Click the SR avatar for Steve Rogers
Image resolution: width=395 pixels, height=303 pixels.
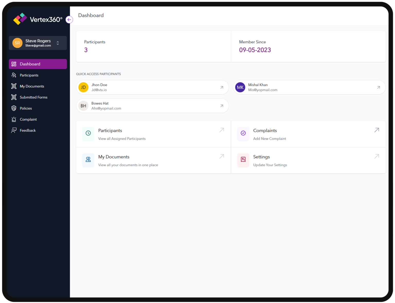click(x=17, y=43)
